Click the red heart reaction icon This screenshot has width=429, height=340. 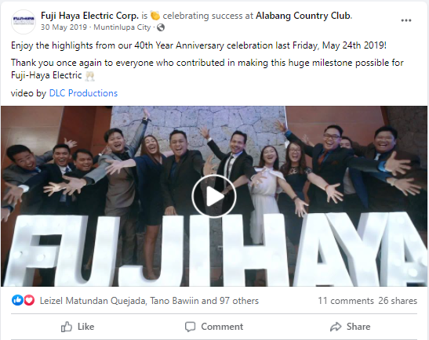coord(29,300)
